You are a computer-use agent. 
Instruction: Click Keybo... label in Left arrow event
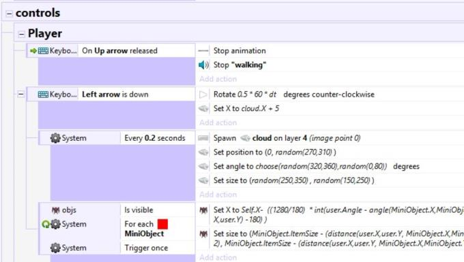(x=63, y=95)
